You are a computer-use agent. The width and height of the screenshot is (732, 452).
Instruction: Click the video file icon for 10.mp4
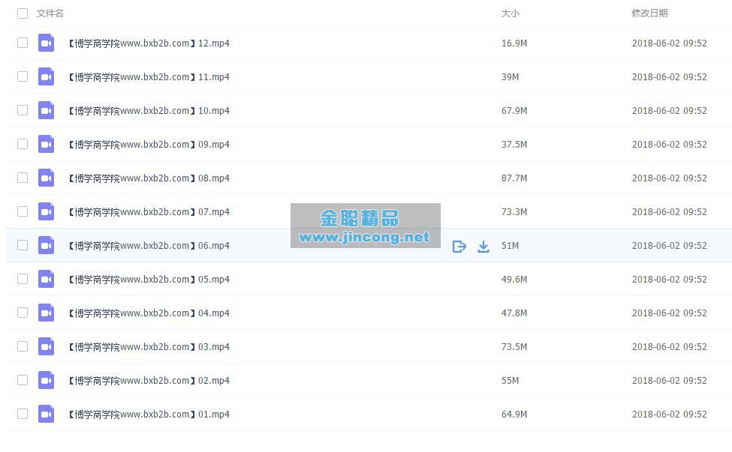(x=46, y=110)
